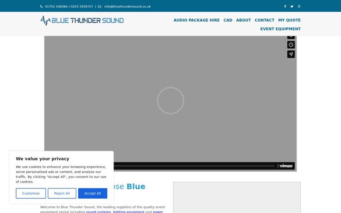Viewport: 341px width, 213px height.
Task: Click the Vimeo logo in the player
Action: tap(285, 166)
